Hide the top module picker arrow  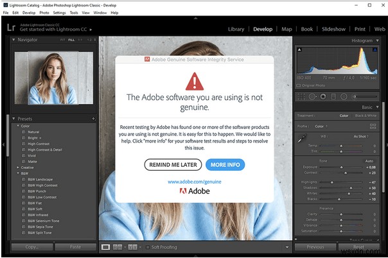[x=195, y=18]
